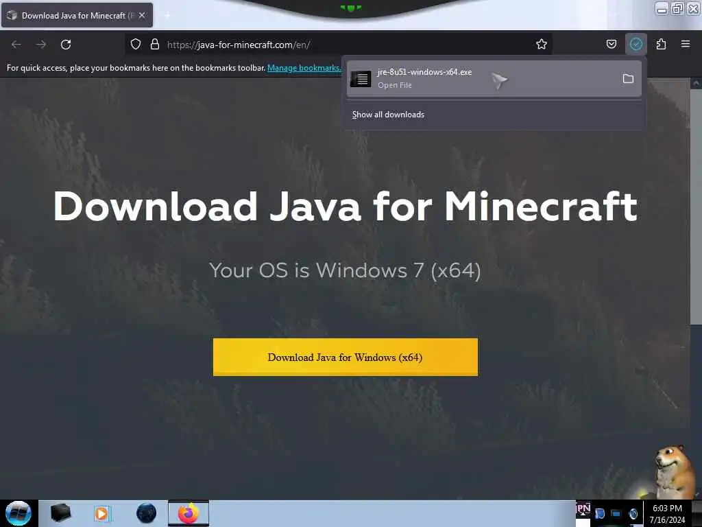Open the Extensions puzzle icon
Screen dimensions: 702x527
[x=661, y=44]
